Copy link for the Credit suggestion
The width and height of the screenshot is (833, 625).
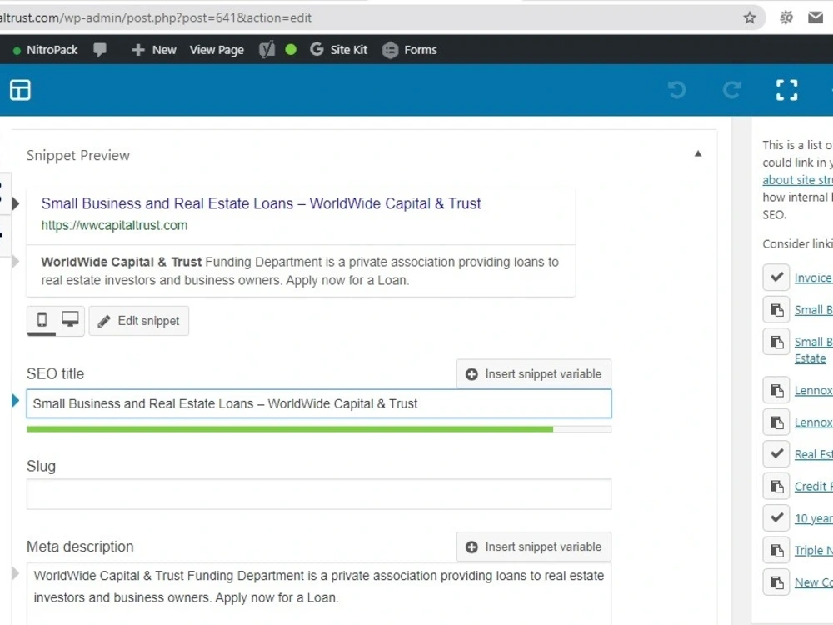pyautogui.click(x=776, y=486)
